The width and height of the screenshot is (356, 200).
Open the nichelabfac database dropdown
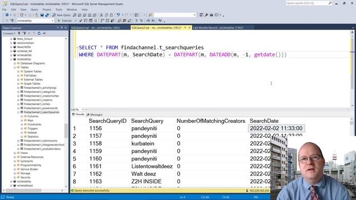point(52,21)
